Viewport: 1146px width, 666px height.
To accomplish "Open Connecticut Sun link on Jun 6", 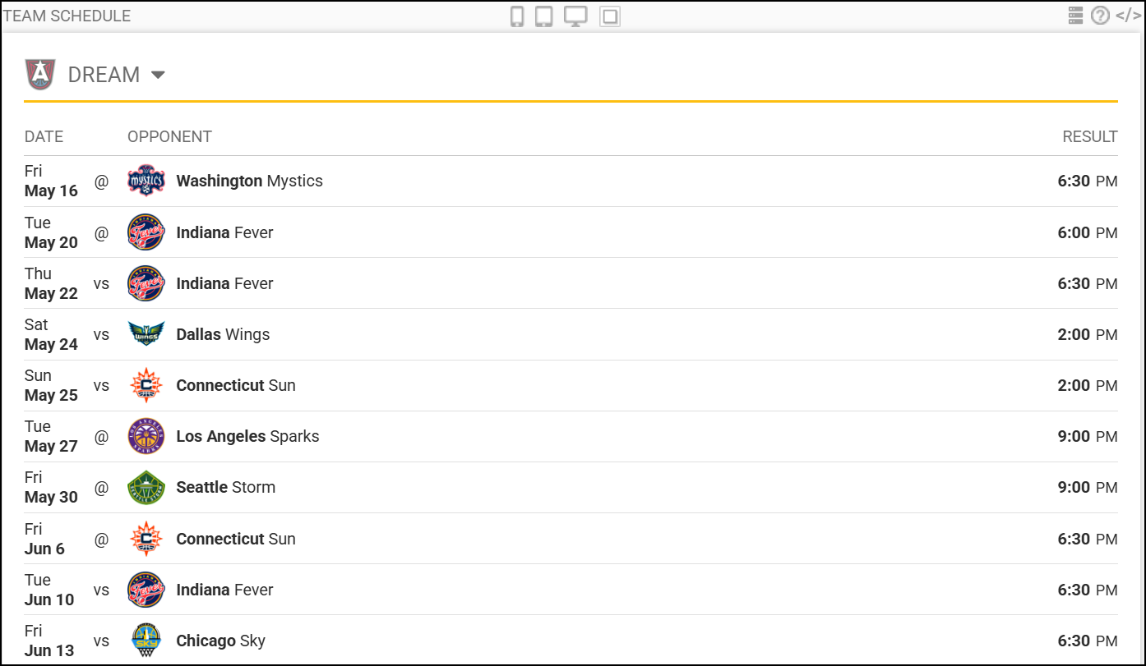I will point(235,539).
